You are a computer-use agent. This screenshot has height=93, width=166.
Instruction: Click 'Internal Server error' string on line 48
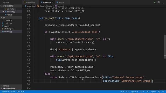pos(128,78)
